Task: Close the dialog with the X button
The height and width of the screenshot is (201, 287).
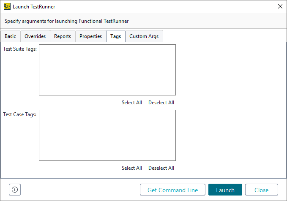Action: [x=280, y=6]
